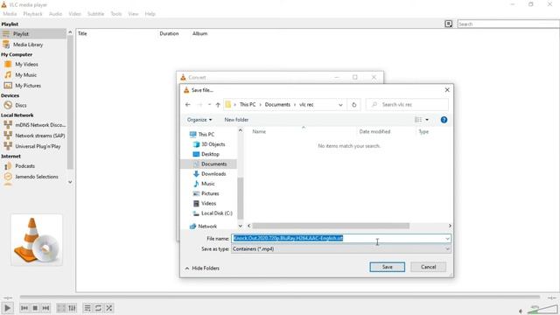
Task: Go up one folder level arrow
Action: pos(218,105)
